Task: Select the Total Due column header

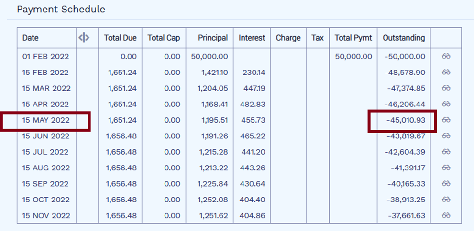Action: point(121,38)
